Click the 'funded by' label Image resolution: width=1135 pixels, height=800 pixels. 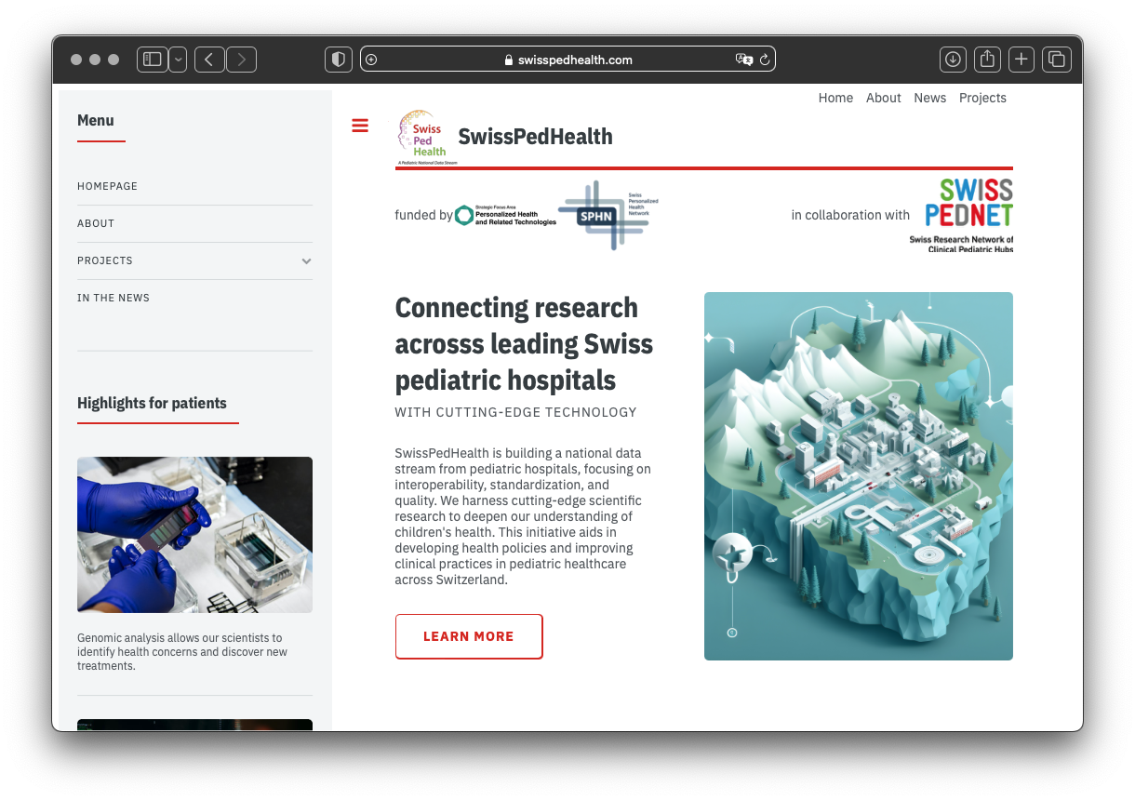pyautogui.click(x=423, y=215)
